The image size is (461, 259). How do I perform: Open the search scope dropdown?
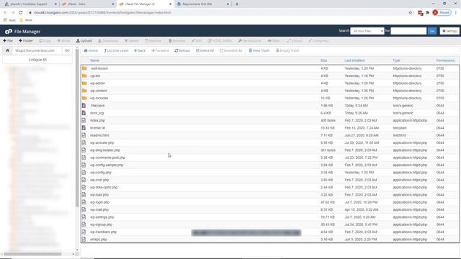(x=367, y=31)
